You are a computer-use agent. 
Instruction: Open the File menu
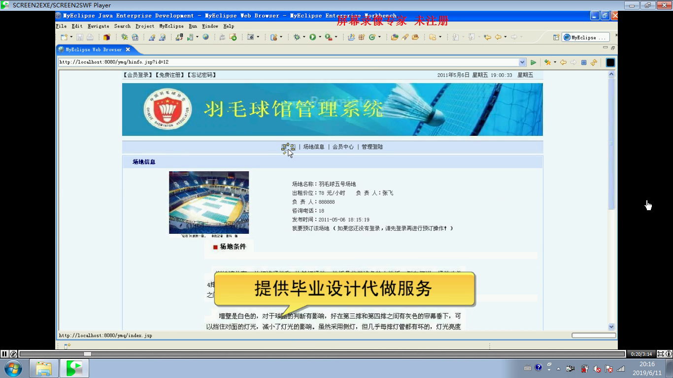tap(61, 26)
